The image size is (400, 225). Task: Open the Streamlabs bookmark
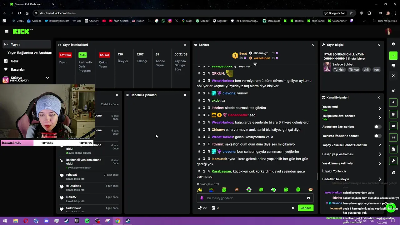271,21
